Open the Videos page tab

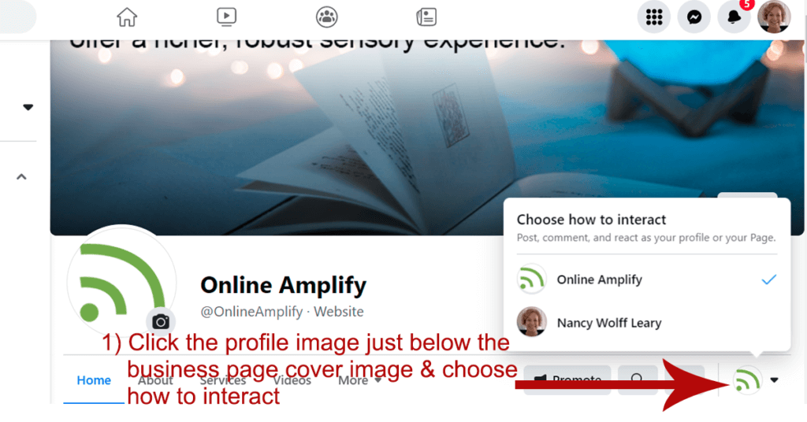pyautogui.click(x=292, y=380)
